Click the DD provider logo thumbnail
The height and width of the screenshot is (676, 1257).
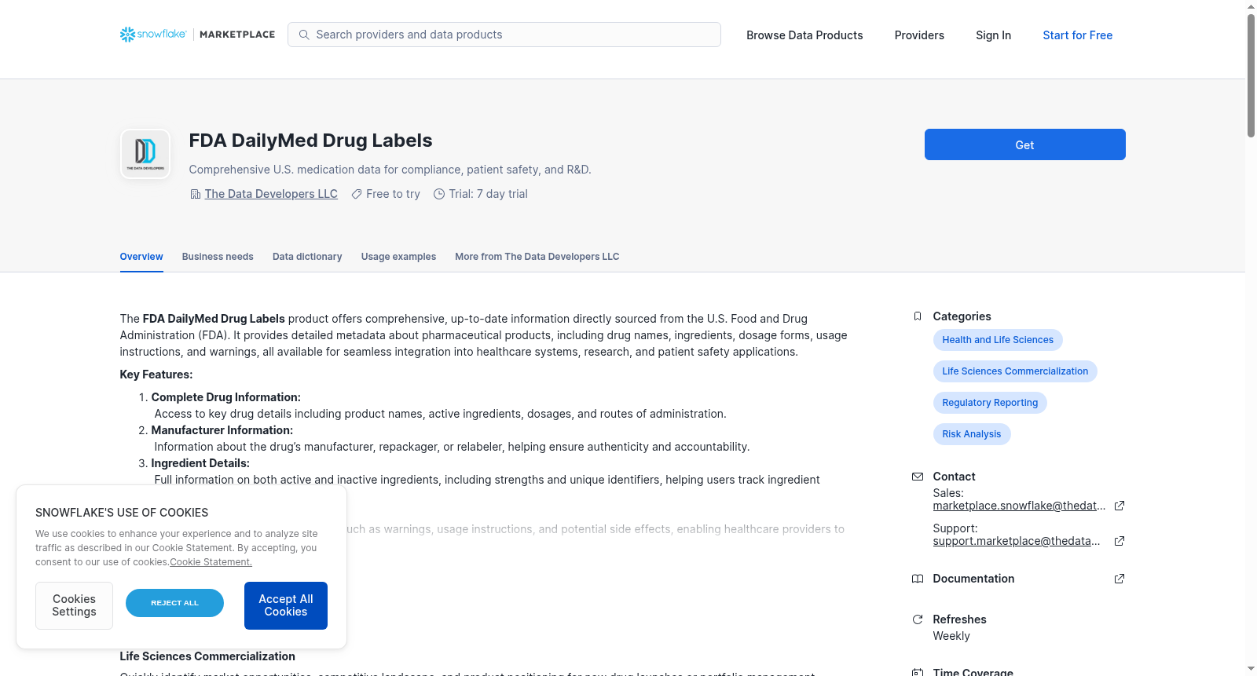pyautogui.click(x=145, y=154)
